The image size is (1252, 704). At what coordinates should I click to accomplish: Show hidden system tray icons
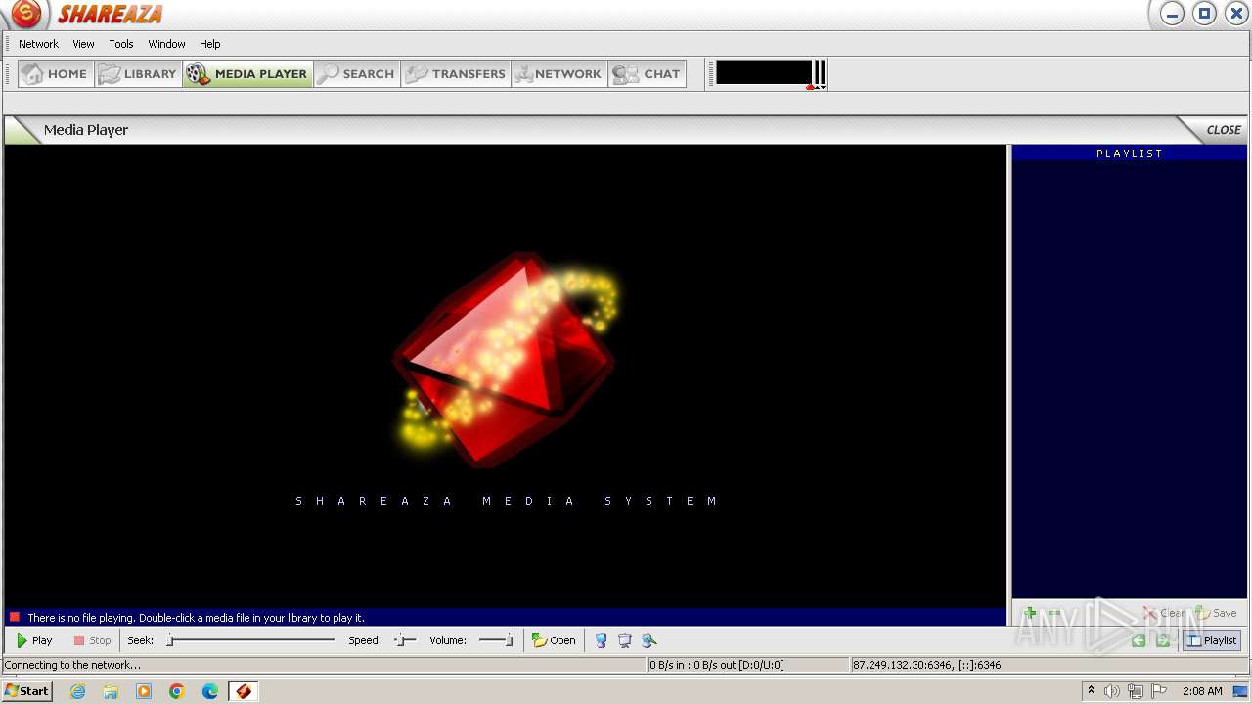pos(1091,690)
